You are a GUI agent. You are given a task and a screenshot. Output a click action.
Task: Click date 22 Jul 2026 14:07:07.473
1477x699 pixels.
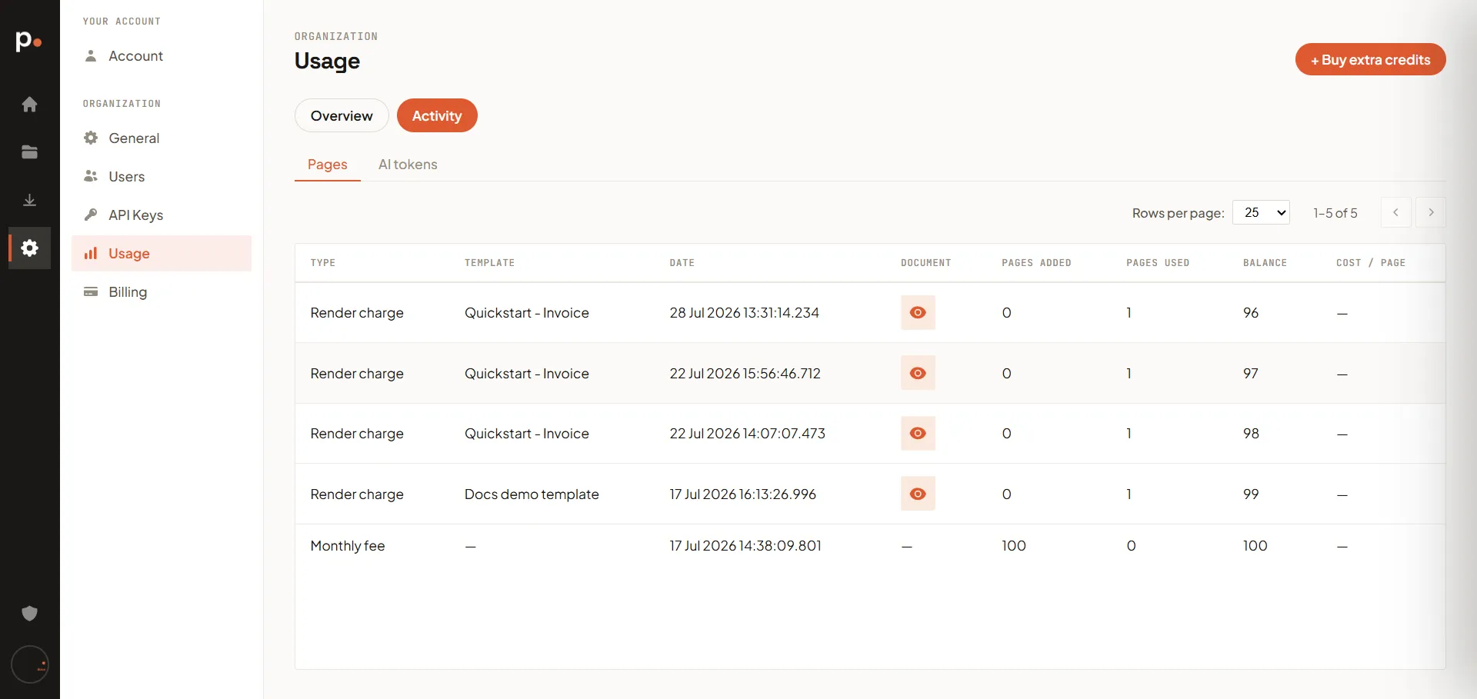point(747,434)
